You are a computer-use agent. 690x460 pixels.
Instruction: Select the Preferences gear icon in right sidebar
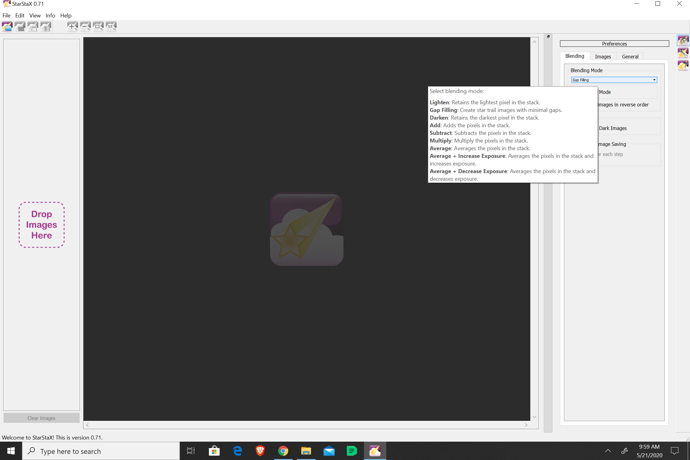(683, 40)
